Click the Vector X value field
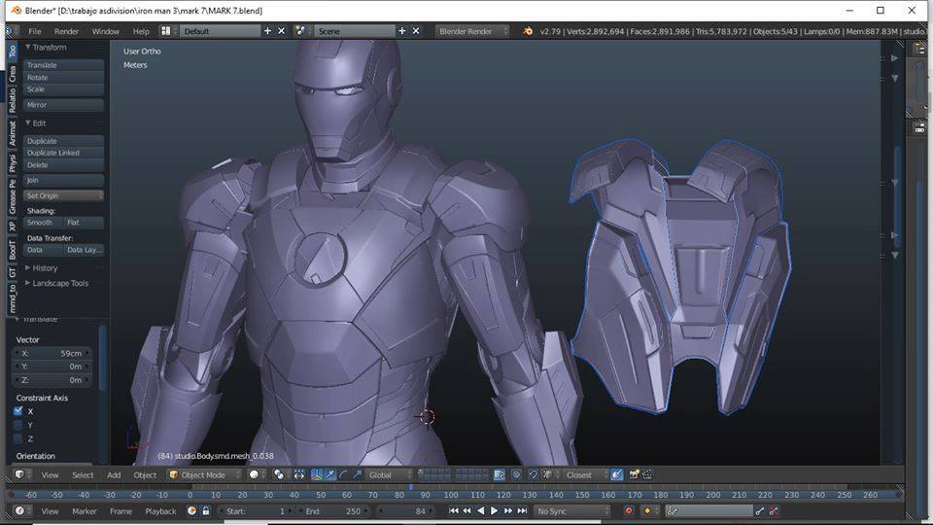The height and width of the screenshot is (525, 933). click(53, 353)
